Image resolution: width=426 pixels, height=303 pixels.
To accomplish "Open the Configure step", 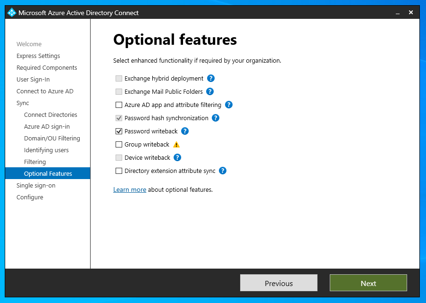I will tap(30, 197).
